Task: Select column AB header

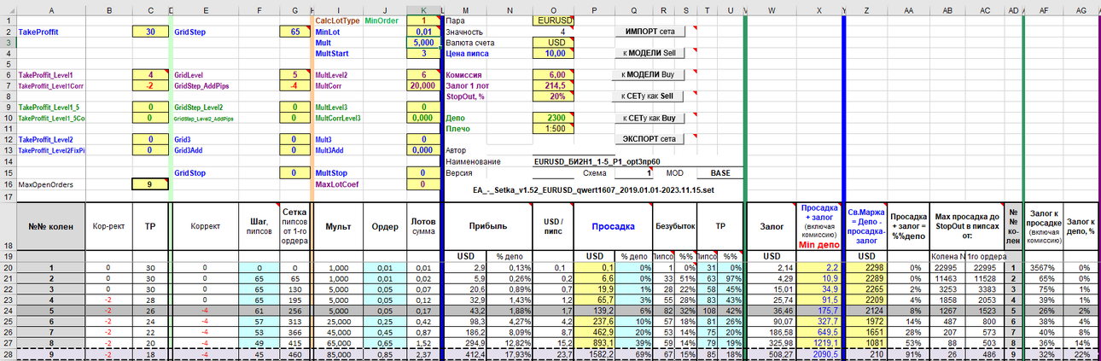Action: 947,9
